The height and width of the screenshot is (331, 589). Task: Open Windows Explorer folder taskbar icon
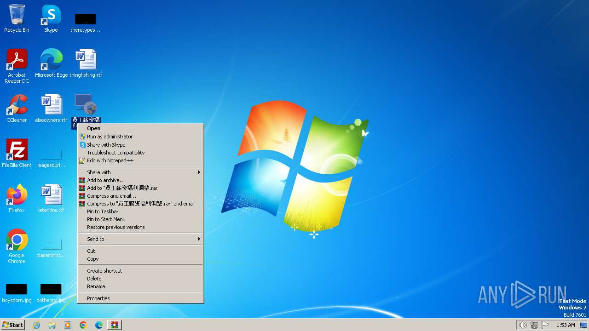[x=52, y=325]
